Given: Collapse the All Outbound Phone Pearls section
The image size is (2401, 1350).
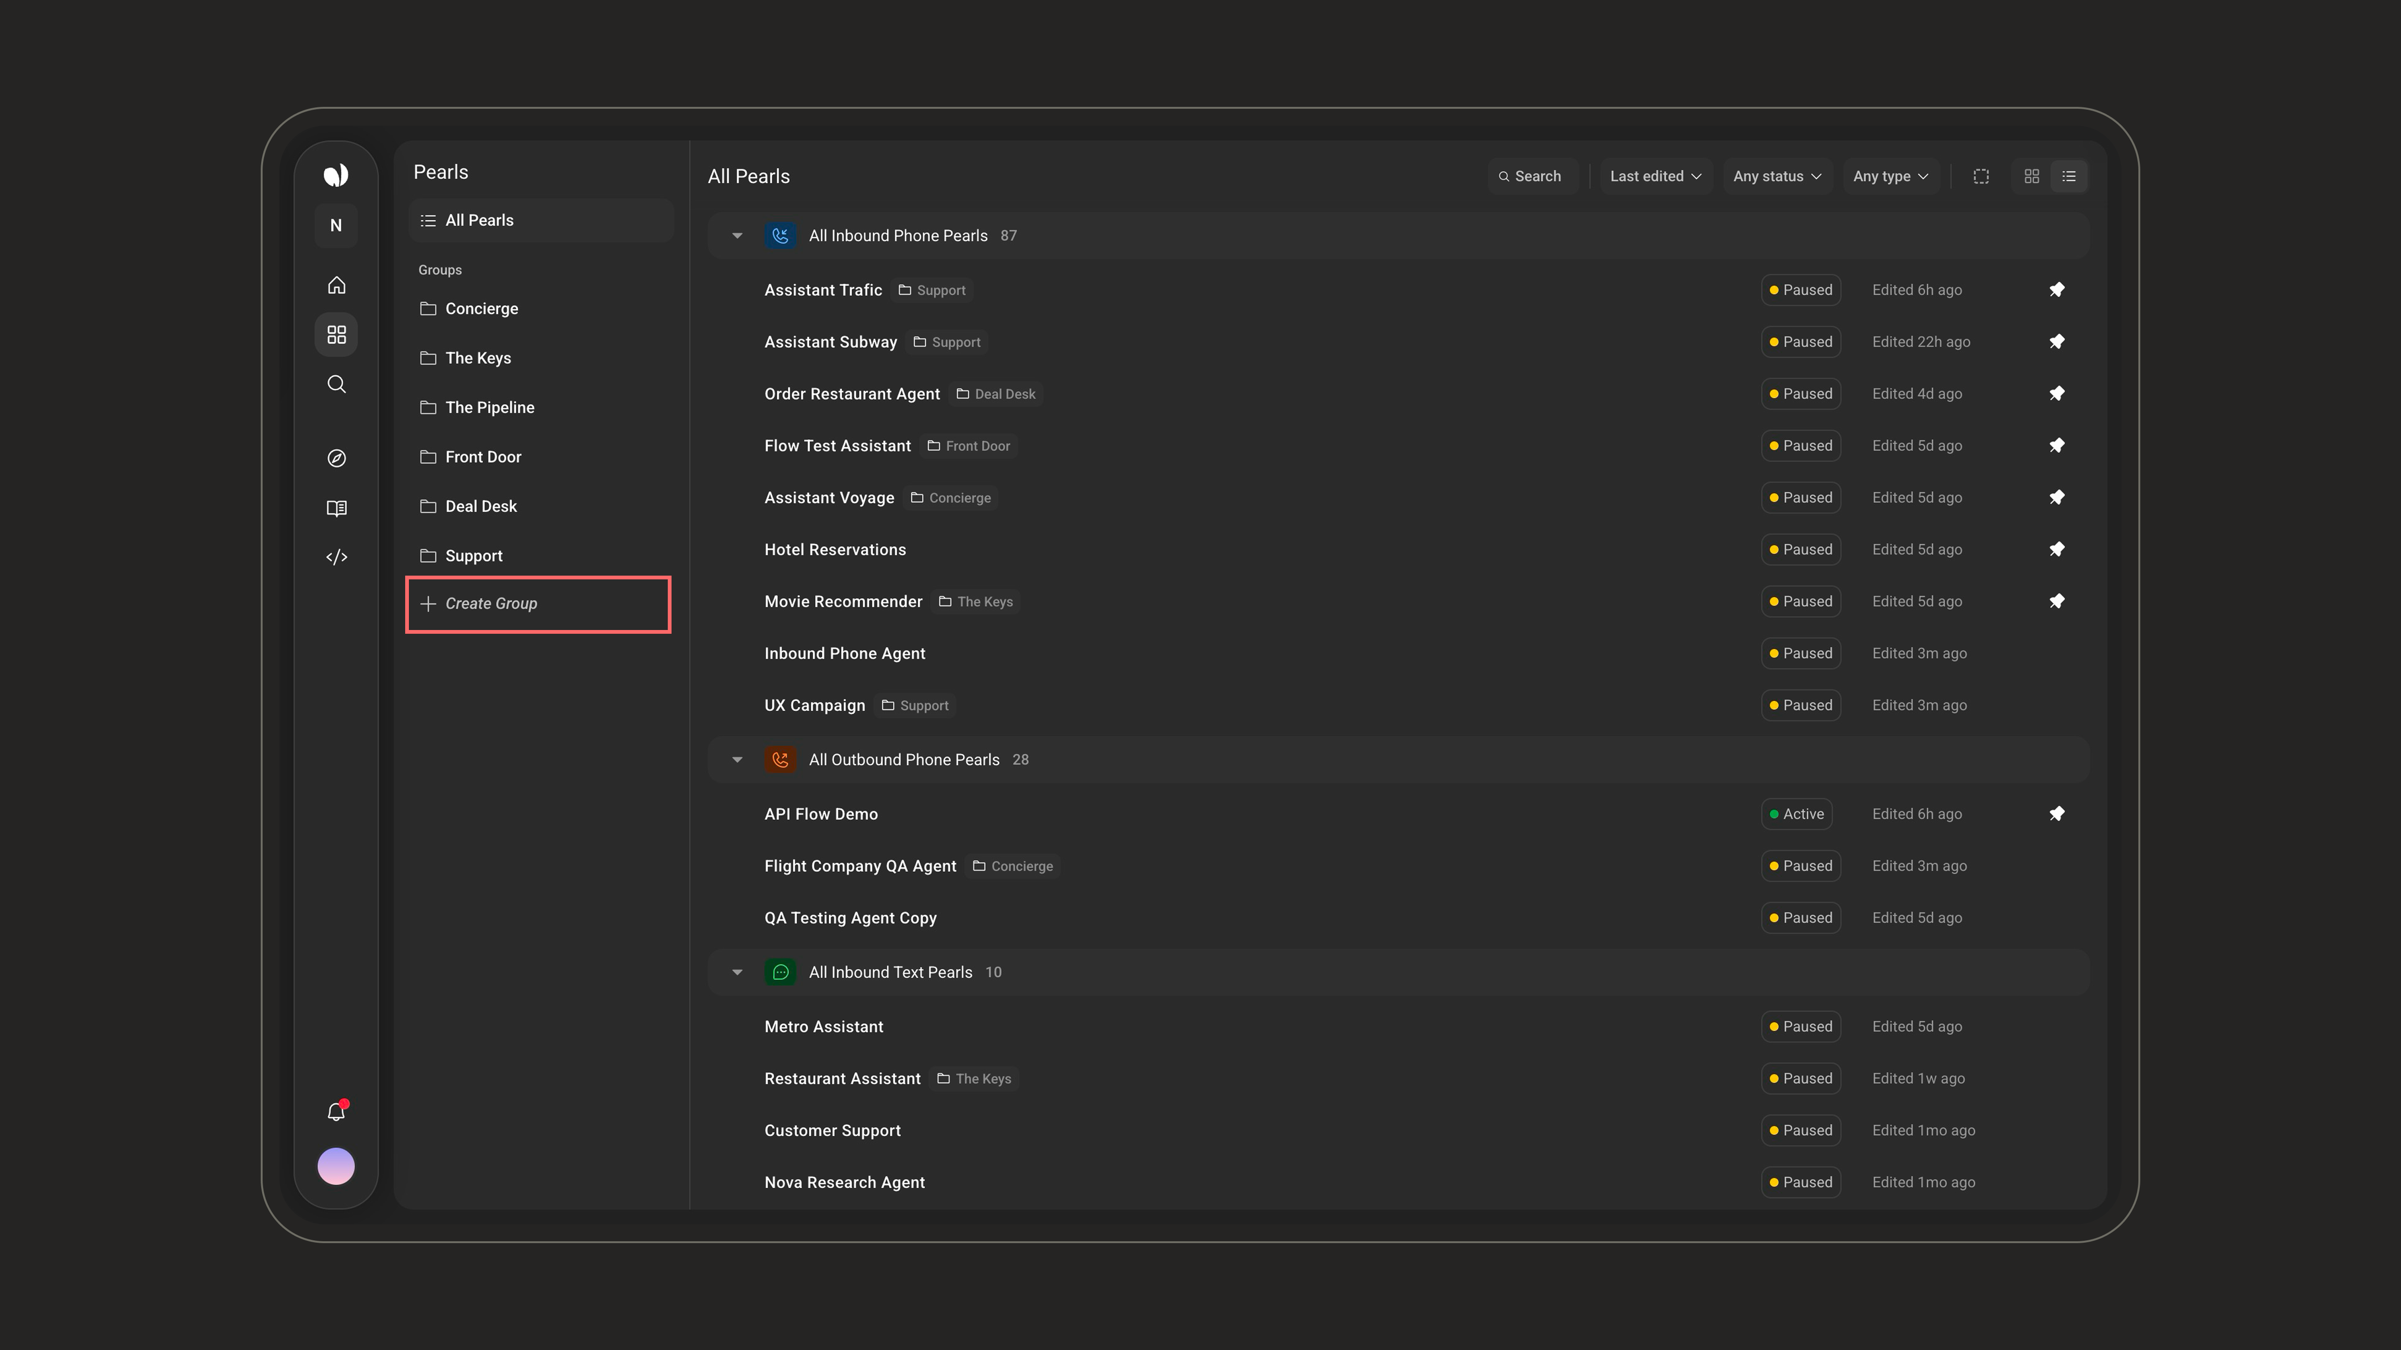Looking at the screenshot, I should tap(737, 760).
